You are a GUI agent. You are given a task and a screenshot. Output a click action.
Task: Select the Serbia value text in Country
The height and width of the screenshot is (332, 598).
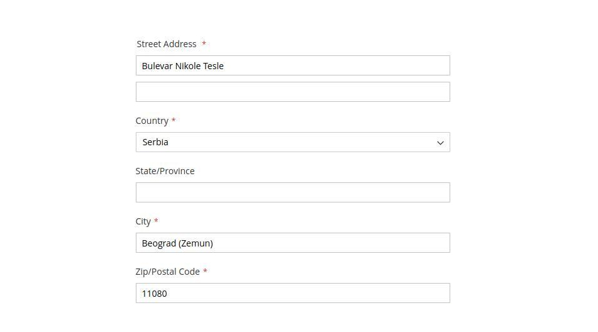coord(155,142)
